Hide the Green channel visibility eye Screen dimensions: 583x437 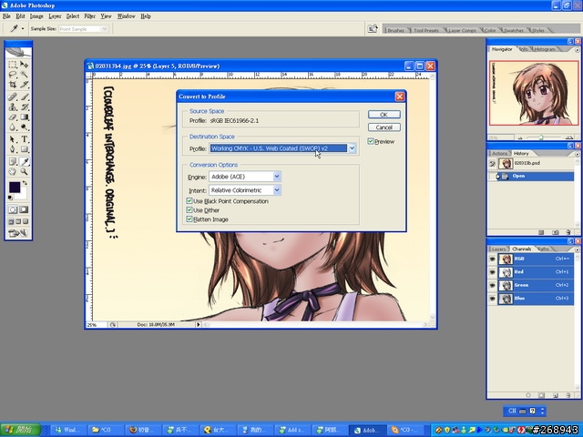tap(492, 285)
